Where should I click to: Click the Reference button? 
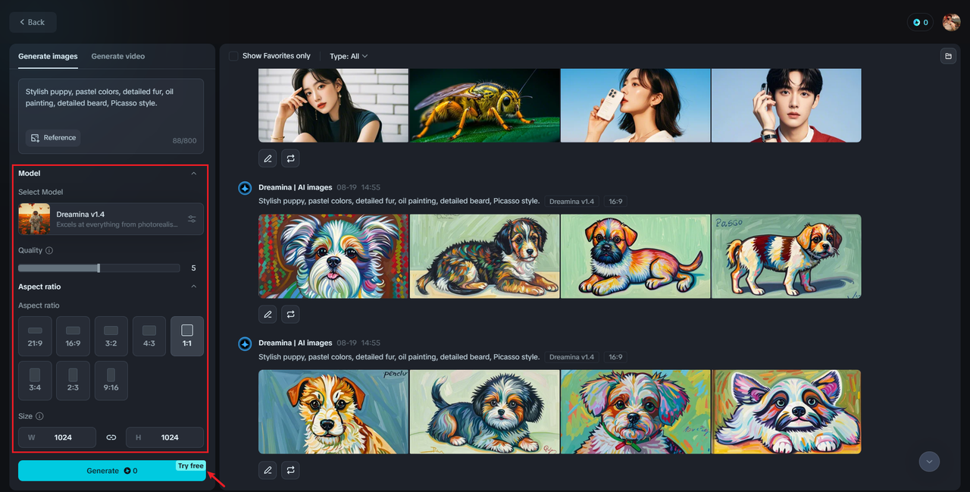(53, 138)
